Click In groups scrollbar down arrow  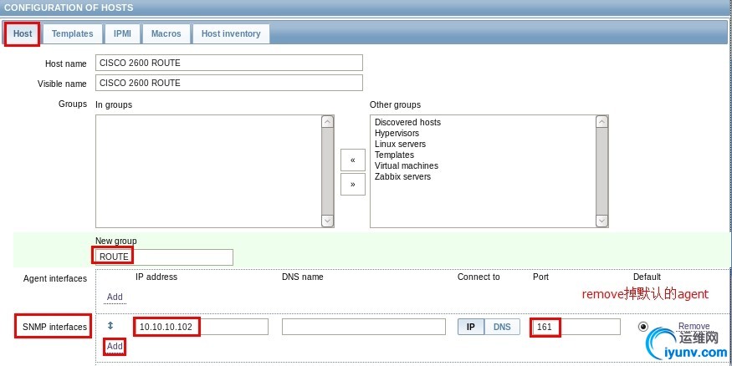pyautogui.click(x=328, y=221)
